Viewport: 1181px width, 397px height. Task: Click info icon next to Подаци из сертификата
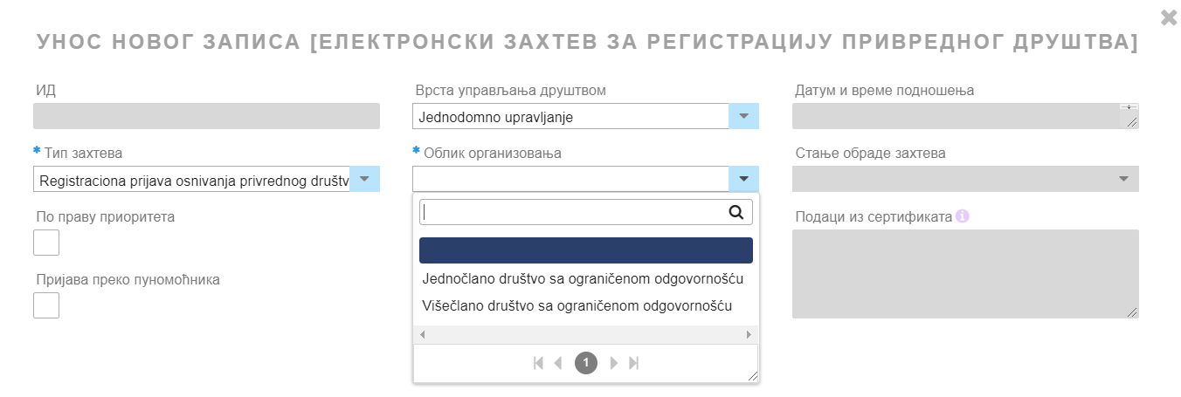[963, 216]
